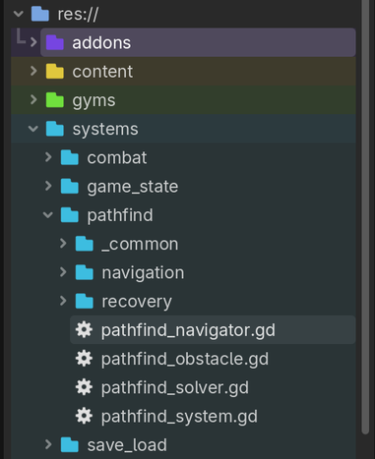Expand the content folder chevron

33,71
